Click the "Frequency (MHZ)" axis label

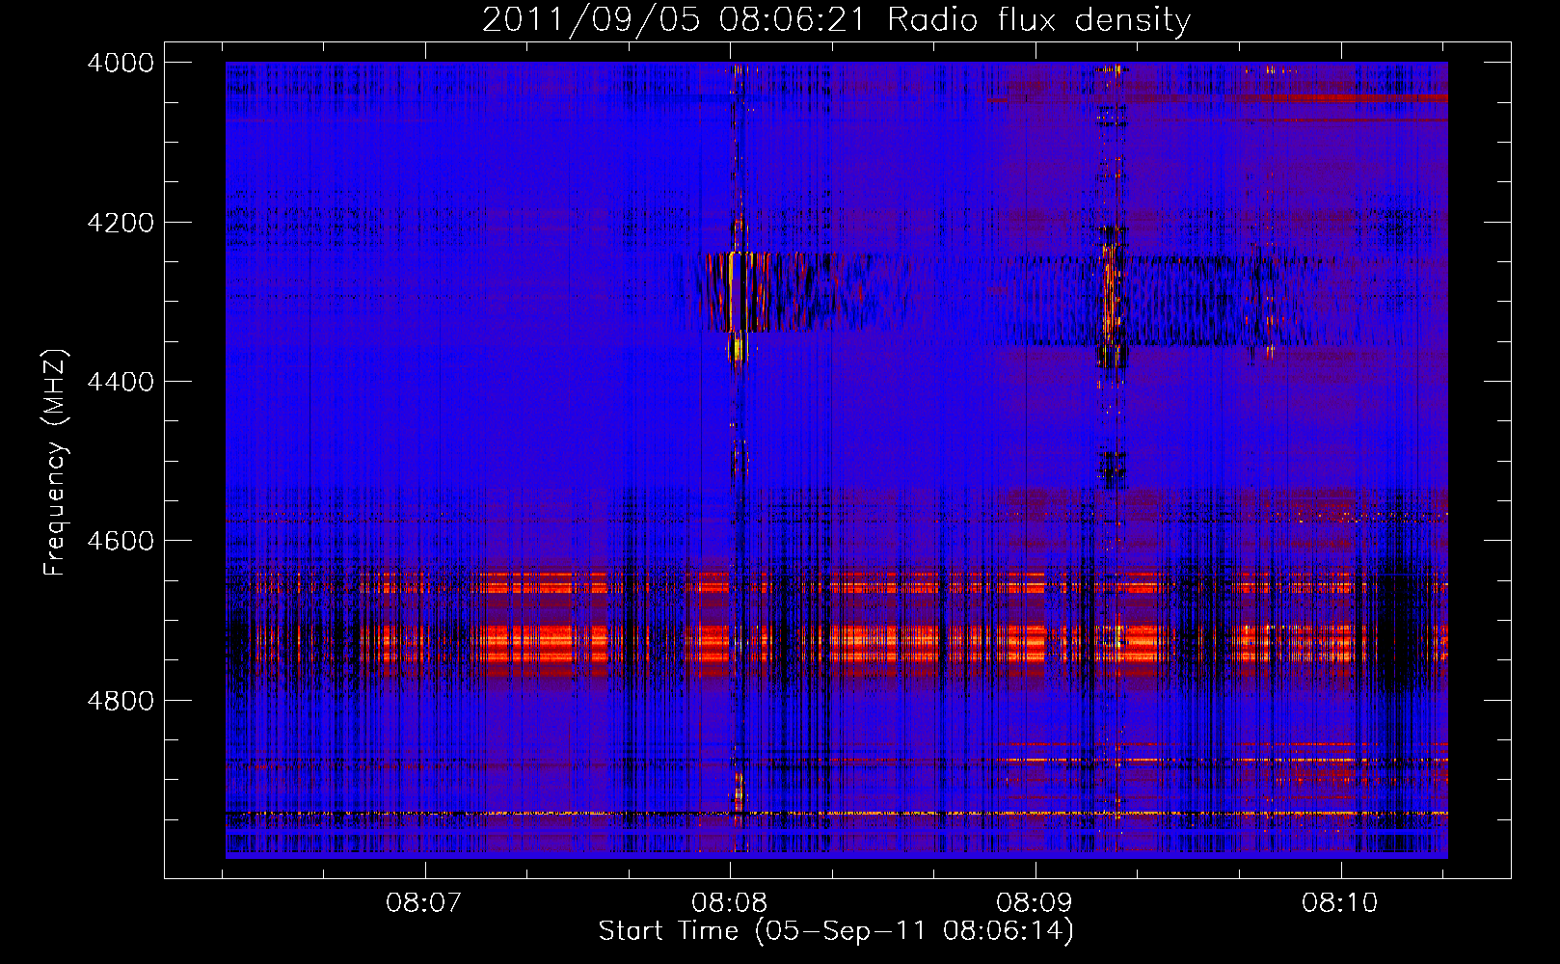(56, 462)
